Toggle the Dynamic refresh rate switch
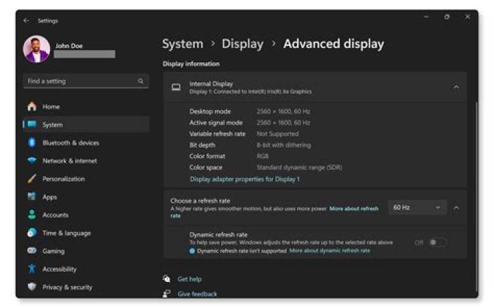Screen dimensions: 494x308 tap(438, 242)
